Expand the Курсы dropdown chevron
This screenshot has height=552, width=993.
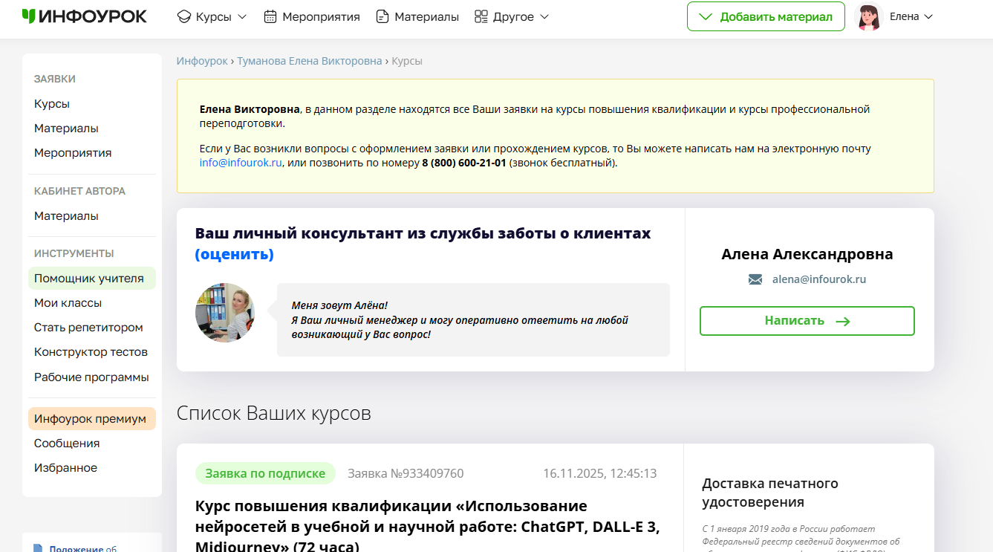coord(242,16)
